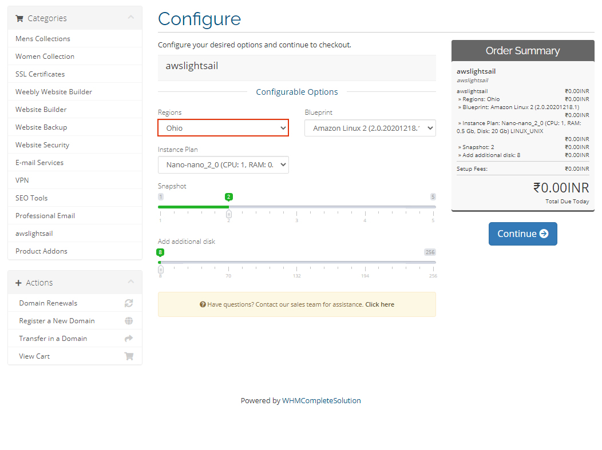Collapse the Actions panel using its chevron

pyautogui.click(x=130, y=282)
